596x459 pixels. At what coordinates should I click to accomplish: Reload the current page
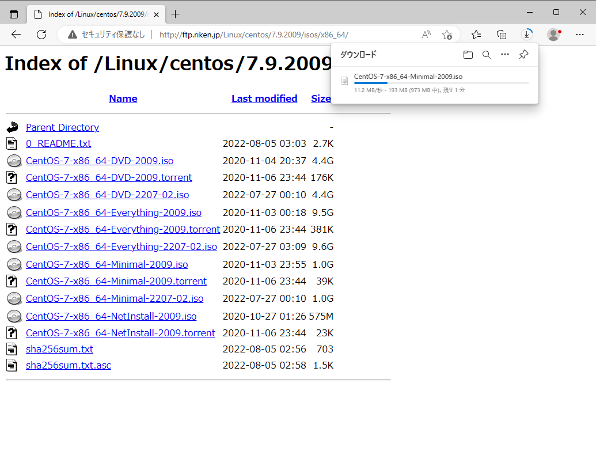[x=41, y=35]
